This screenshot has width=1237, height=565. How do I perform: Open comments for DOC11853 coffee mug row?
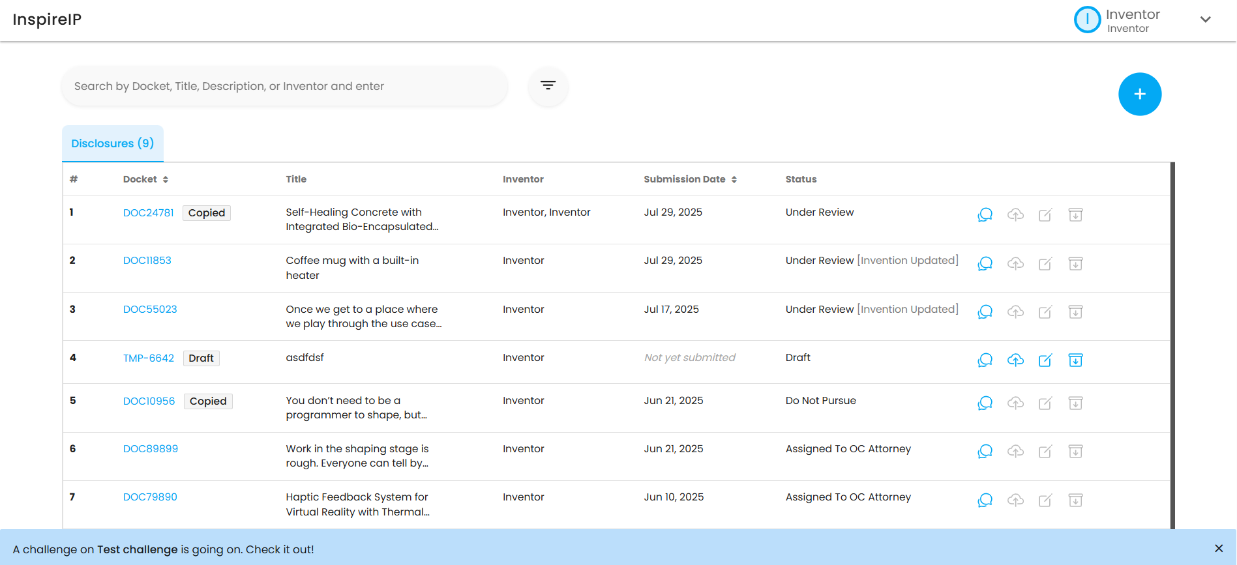tap(985, 264)
